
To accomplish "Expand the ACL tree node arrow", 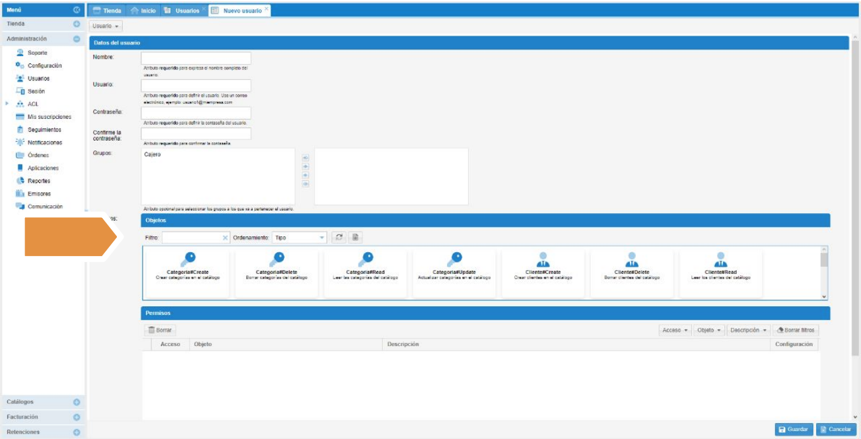I will click(x=7, y=104).
